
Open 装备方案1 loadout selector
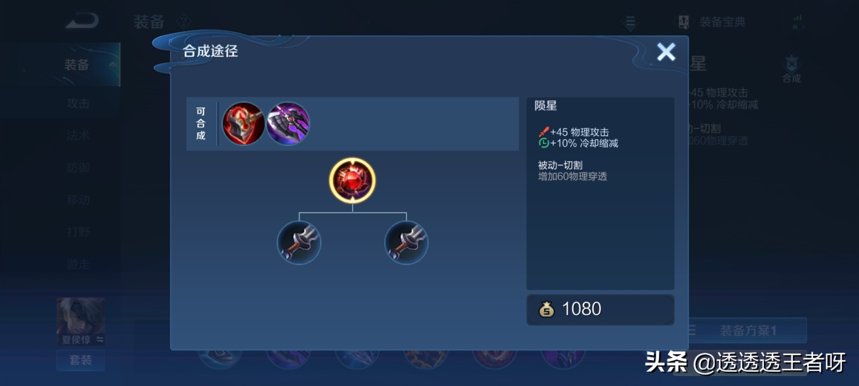(747, 330)
